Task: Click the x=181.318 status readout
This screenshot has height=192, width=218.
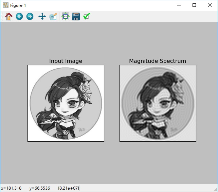Action: (x=11, y=188)
